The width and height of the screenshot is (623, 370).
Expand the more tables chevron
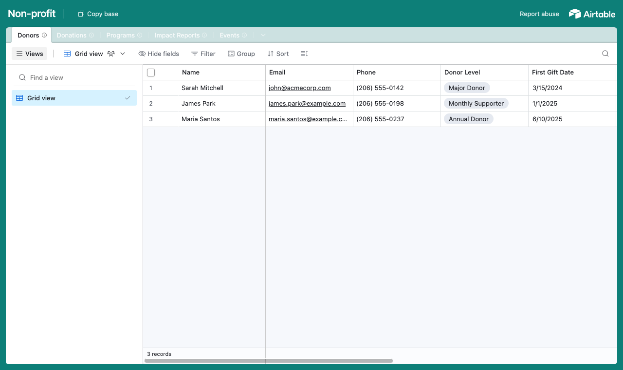(x=263, y=35)
